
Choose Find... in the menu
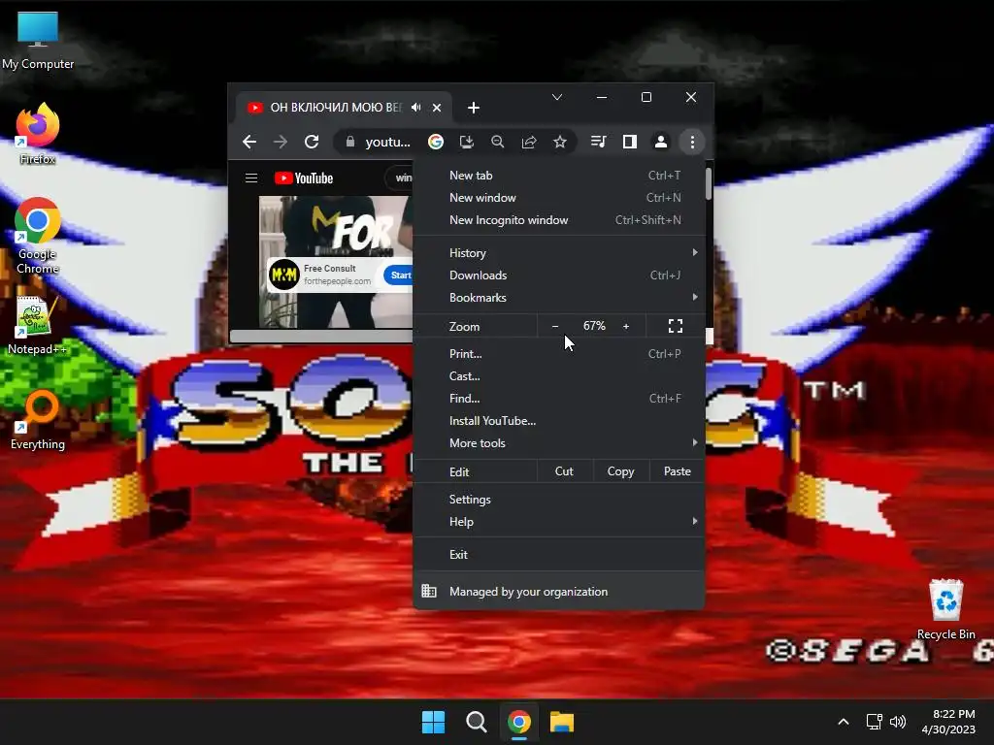558,399
